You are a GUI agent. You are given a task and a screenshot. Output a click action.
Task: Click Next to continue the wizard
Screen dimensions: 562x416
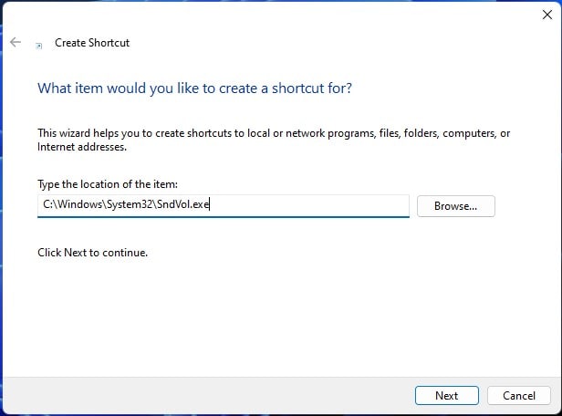tap(447, 396)
